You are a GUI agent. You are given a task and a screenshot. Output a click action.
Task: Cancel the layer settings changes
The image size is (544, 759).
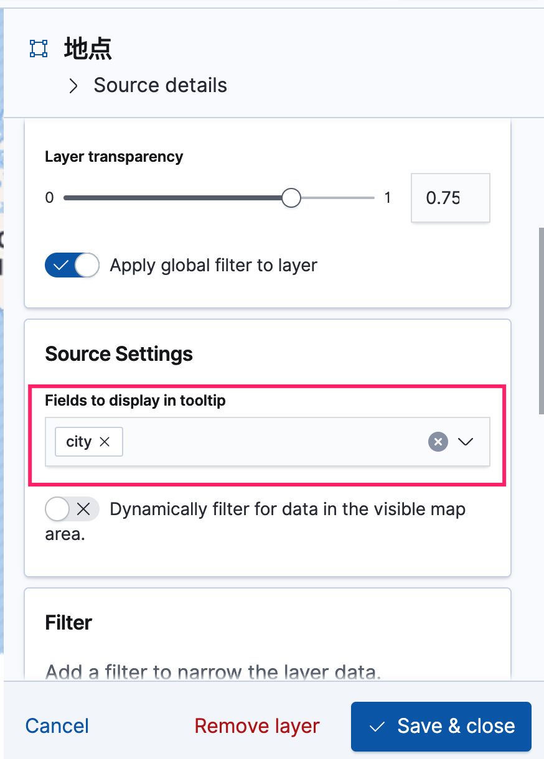pos(57,726)
